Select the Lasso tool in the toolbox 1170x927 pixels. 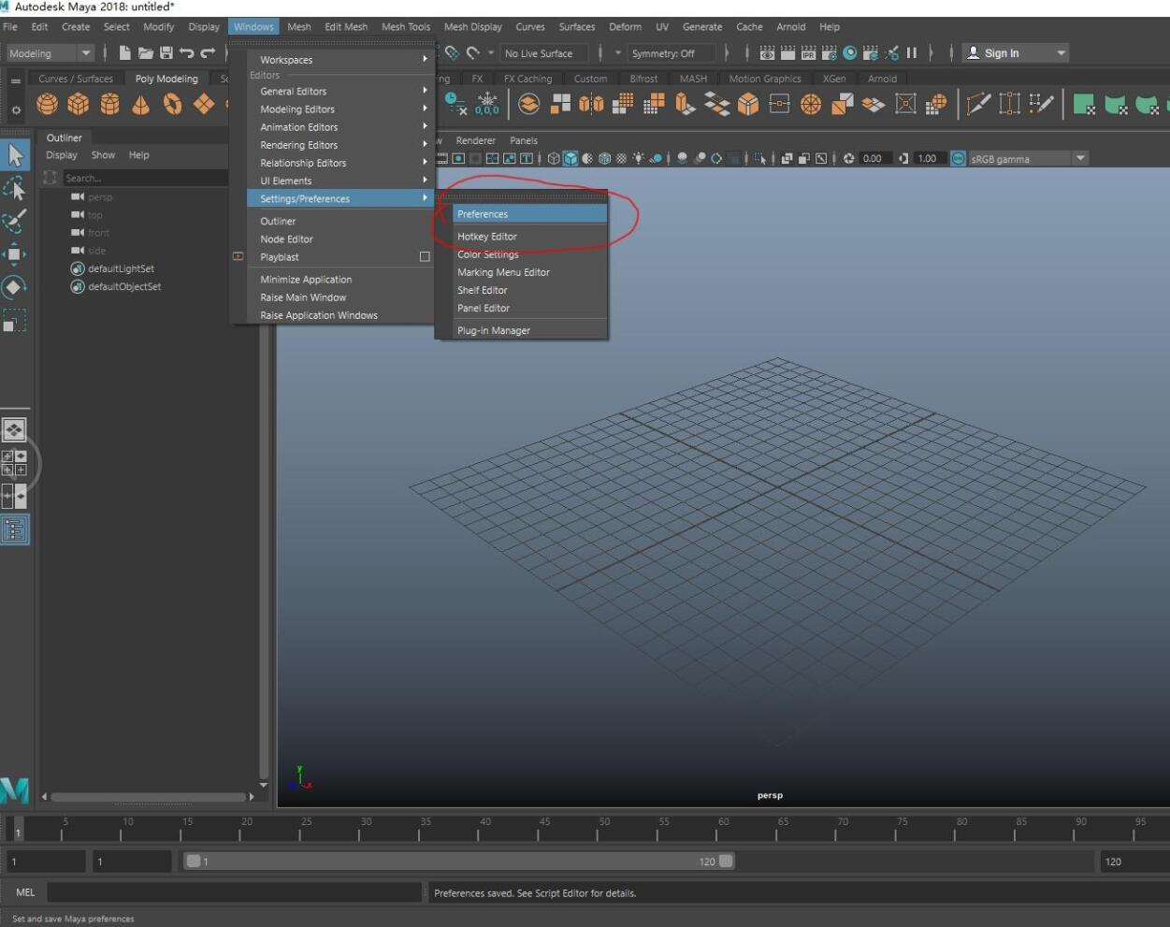[x=15, y=189]
